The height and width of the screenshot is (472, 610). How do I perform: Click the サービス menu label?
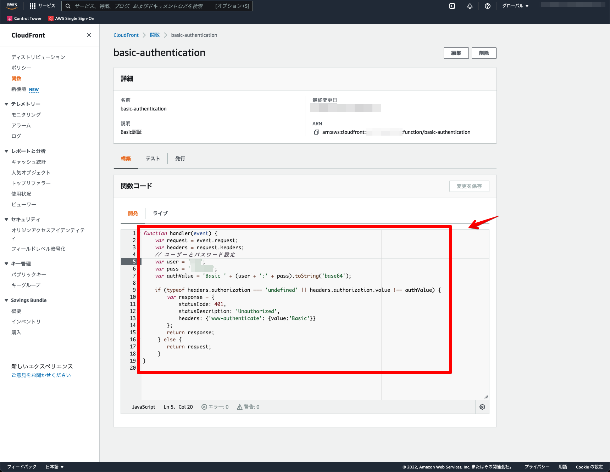47,6
